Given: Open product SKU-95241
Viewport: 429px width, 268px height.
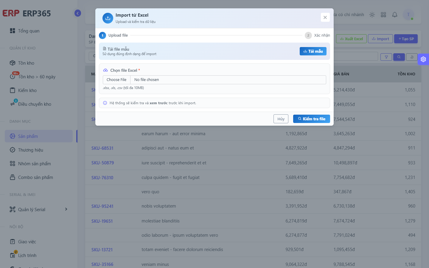Looking at the screenshot, I should pyautogui.click(x=102, y=206).
